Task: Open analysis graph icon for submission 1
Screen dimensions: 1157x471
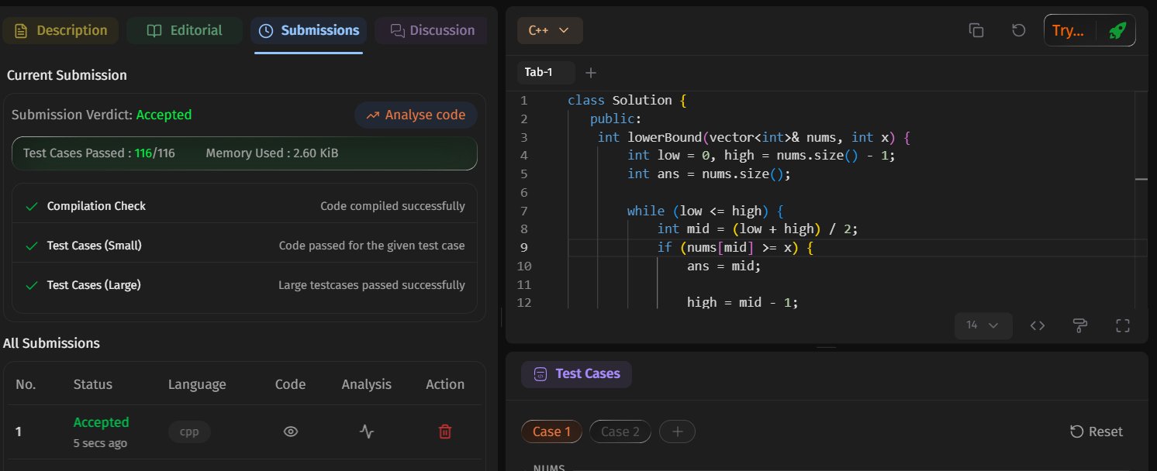Action: [367, 431]
